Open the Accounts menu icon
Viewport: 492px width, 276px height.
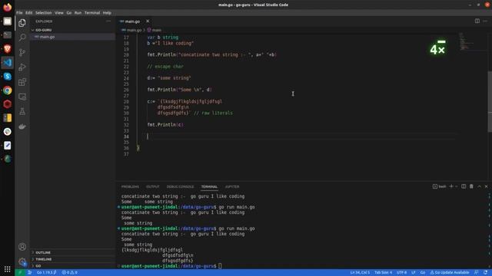pyautogui.click(x=22, y=247)
